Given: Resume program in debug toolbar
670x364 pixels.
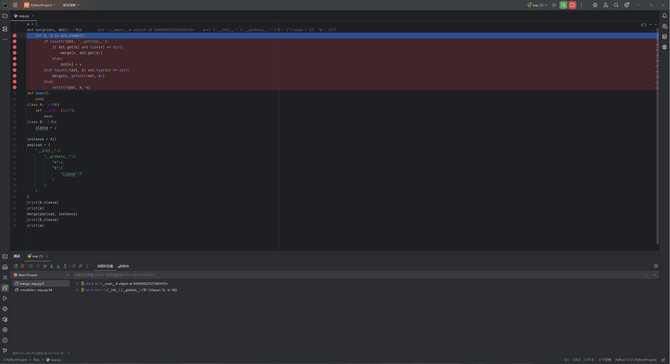Looking at the screenshot, I should pos(31,266).
